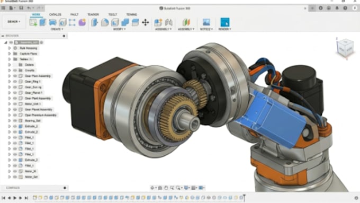
Task: Open timeline settings gear icon
Action: (356, 198)
